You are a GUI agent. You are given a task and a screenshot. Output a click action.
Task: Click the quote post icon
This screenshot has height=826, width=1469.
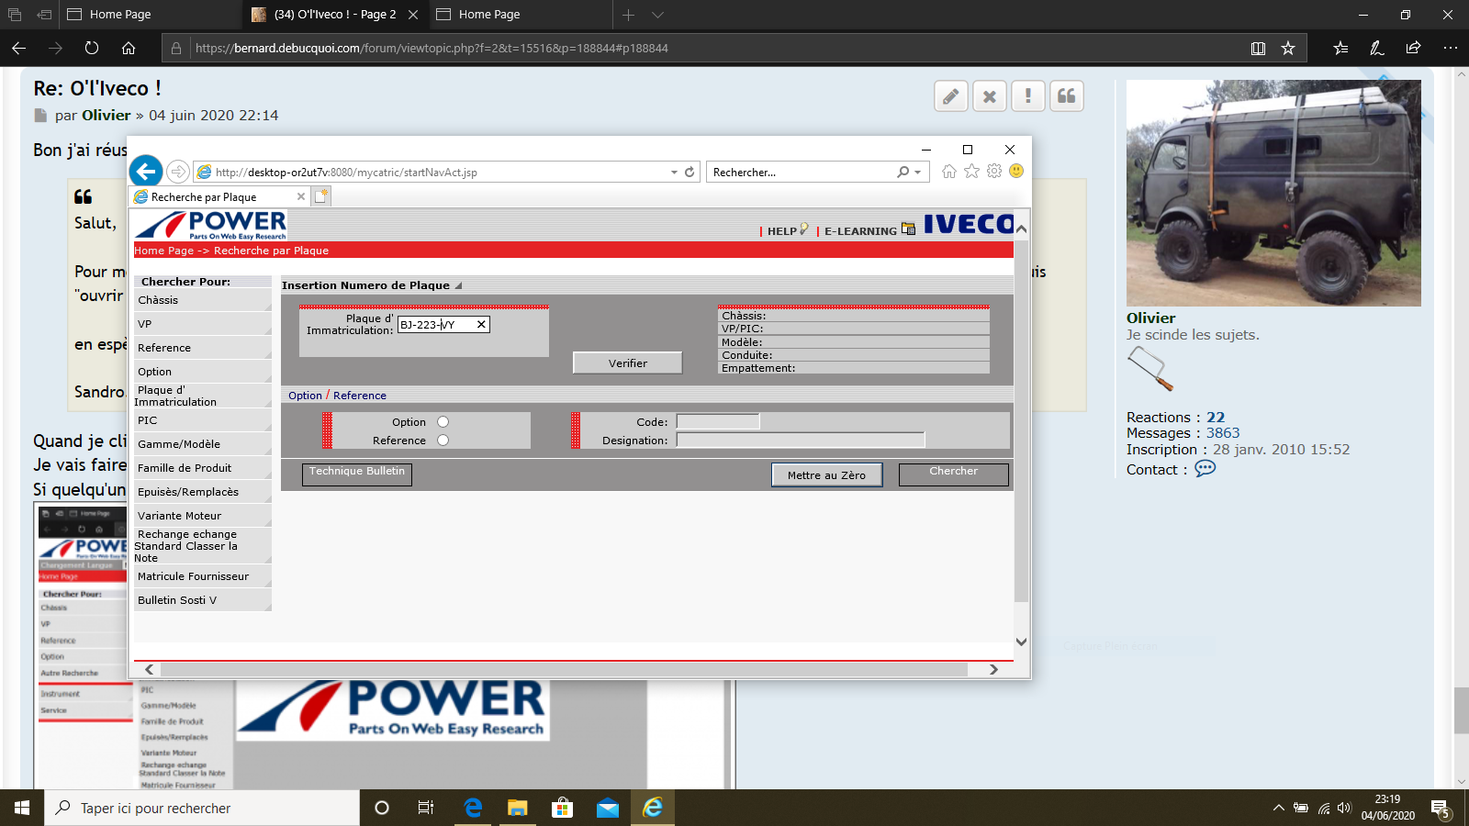click(1066, 96)
